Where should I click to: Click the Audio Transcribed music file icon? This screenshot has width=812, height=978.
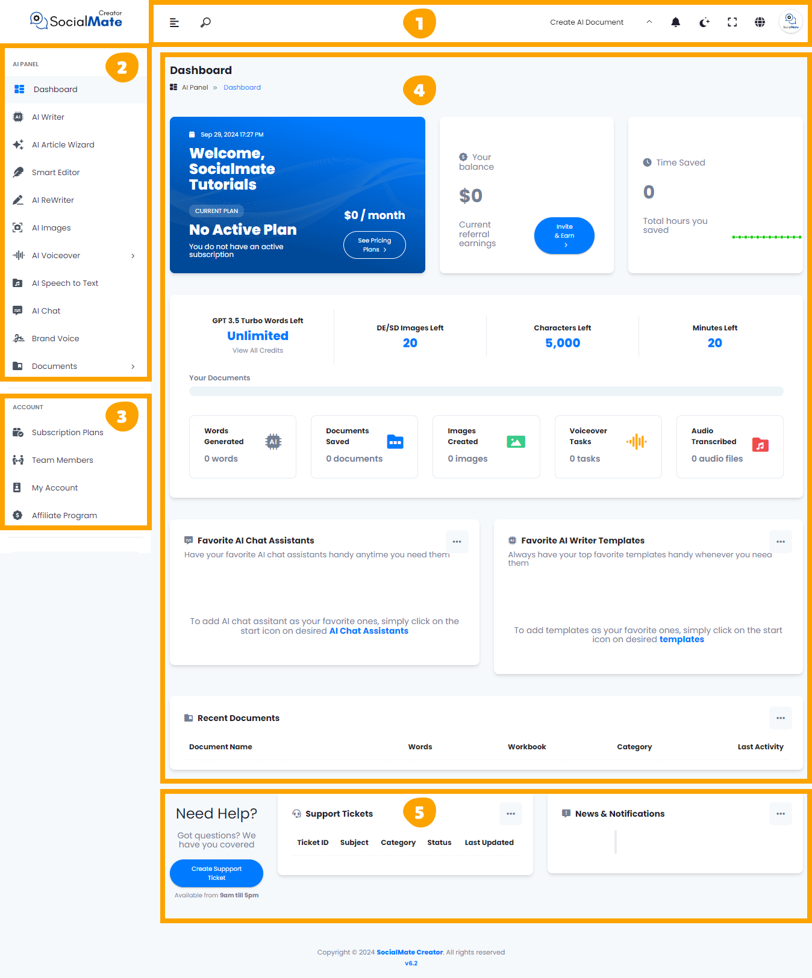point(761,445)
